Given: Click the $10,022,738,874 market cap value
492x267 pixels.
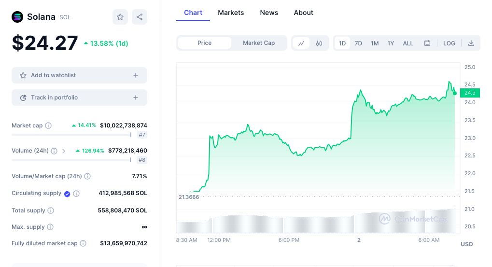Looking at the screenshot, I should click(124, 126).
